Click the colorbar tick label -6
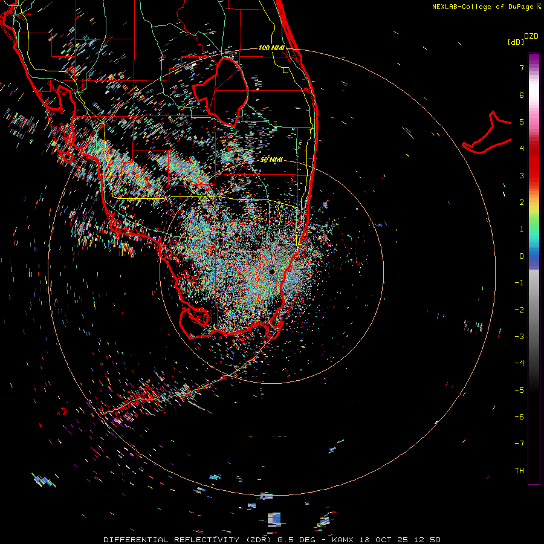 point(519,416)
